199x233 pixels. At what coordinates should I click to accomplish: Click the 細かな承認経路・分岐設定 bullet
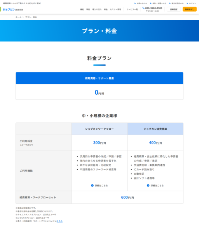(x=96, y=165)
